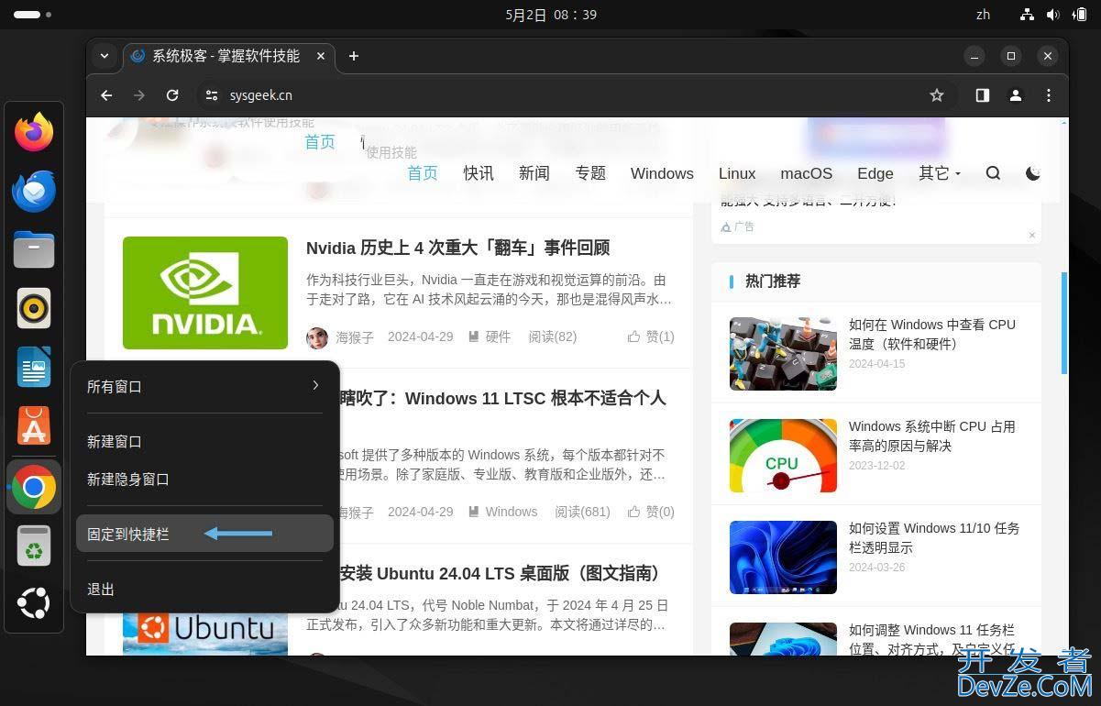The image size is (1101, 706).
Task: Open the Chrome profile icon
Action: pos(1016,95)
